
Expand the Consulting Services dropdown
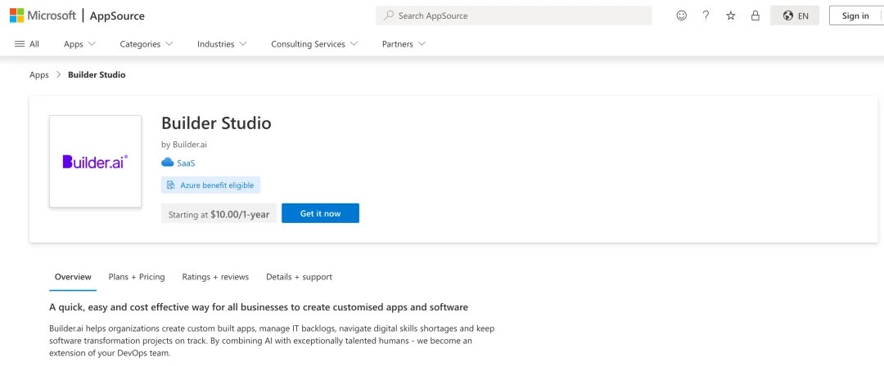(x=314, y=44)
